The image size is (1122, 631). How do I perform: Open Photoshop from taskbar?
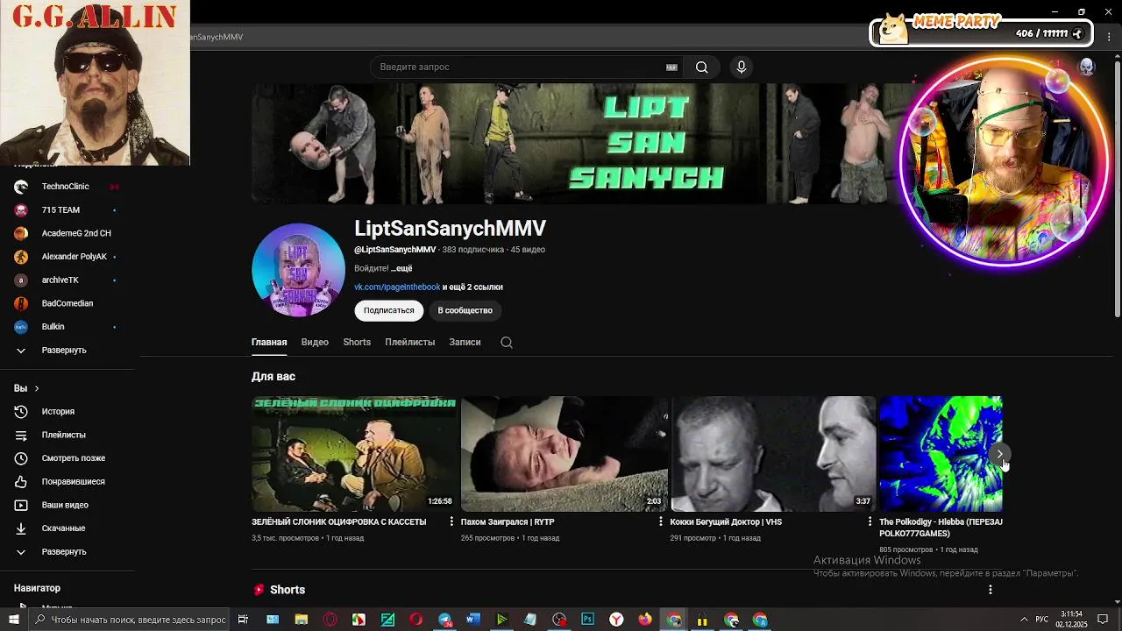(x=587, y=620)
